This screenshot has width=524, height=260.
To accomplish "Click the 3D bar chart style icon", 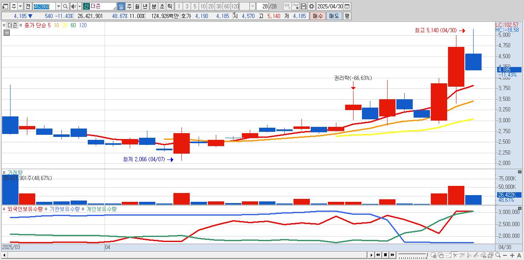I will tap(483, 255).
